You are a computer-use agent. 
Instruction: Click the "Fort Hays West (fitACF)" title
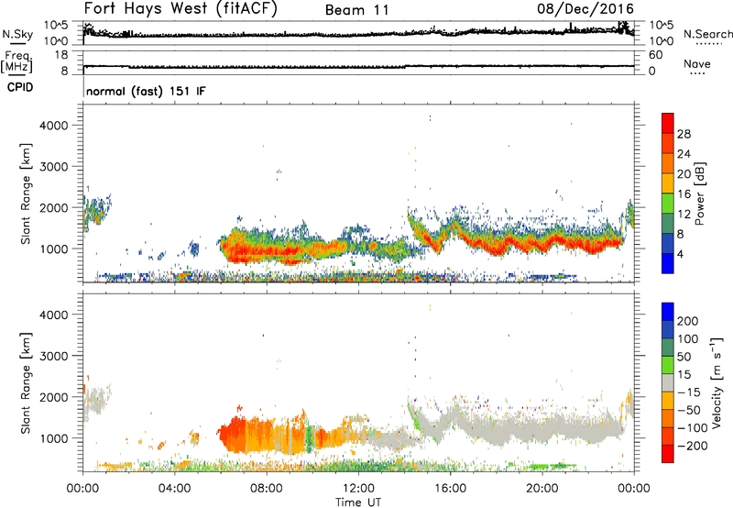181,8
